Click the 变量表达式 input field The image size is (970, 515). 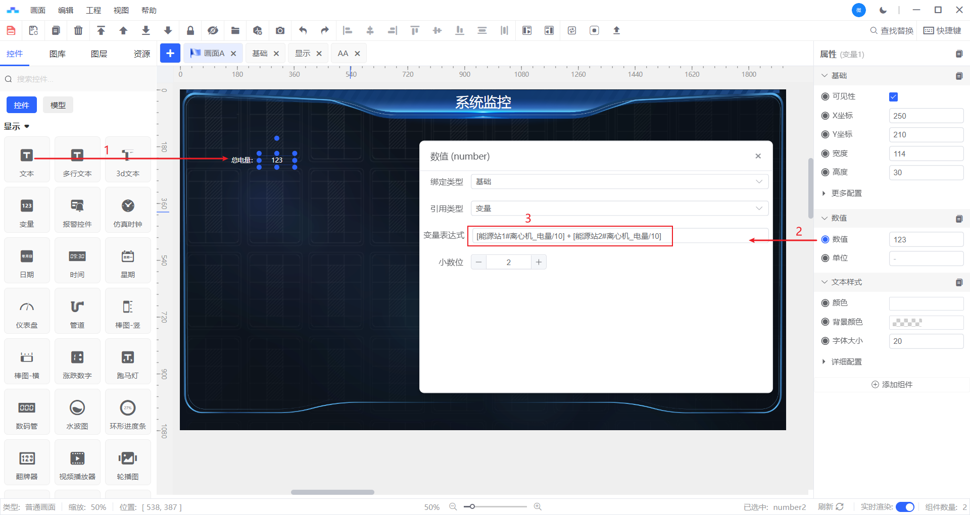[x=619, y=236]
